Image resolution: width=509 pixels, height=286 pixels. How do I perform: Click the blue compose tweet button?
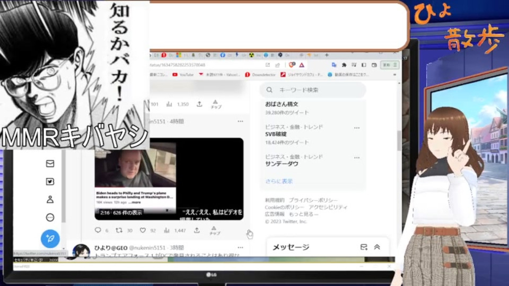[50, 238]
